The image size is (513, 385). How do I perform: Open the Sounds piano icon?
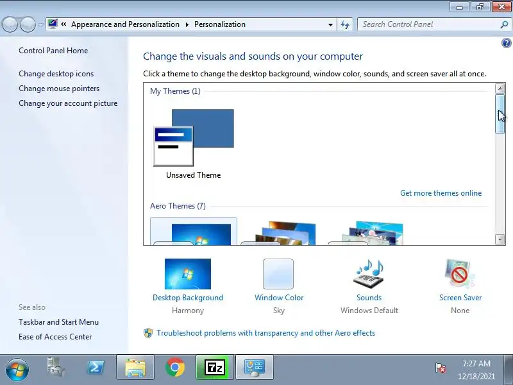pyautogui.click(x=369, y=274)
